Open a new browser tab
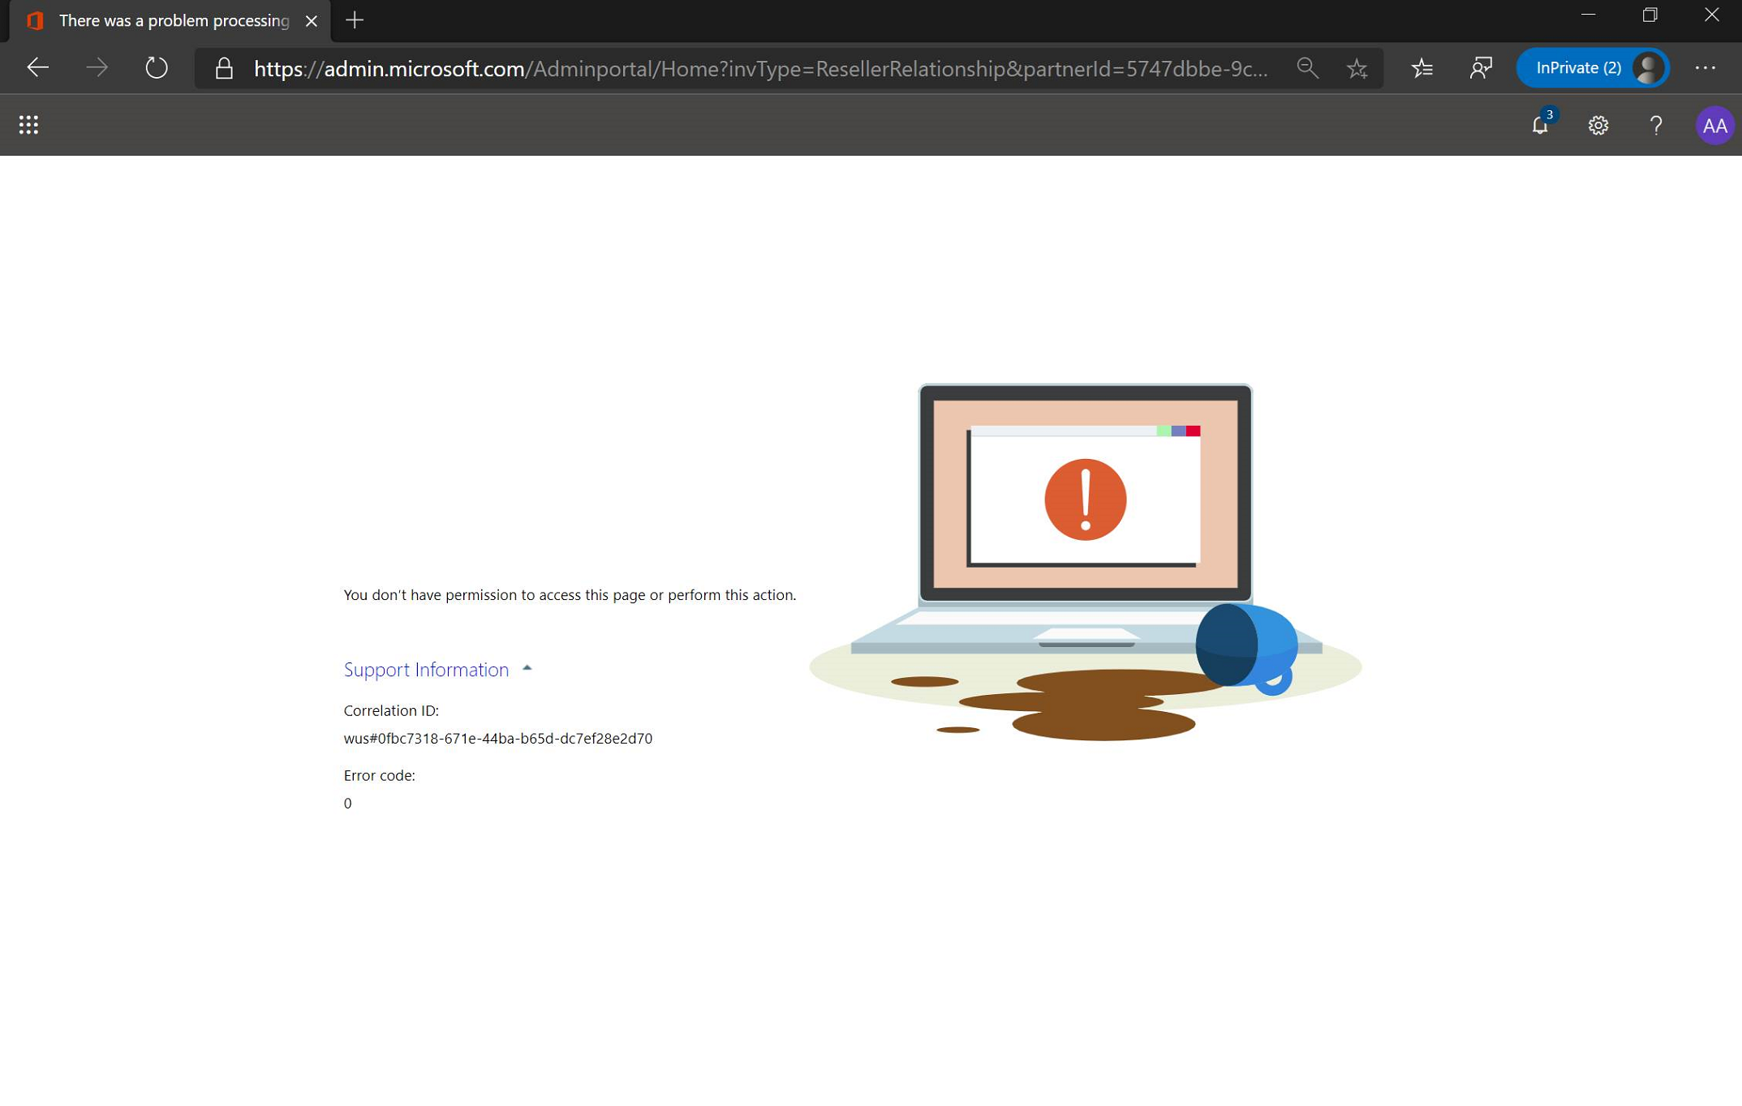This screenshot has width=1742, height=1106. 355,22
